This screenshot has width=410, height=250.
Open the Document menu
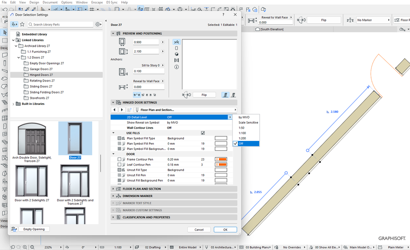point(50,2)
